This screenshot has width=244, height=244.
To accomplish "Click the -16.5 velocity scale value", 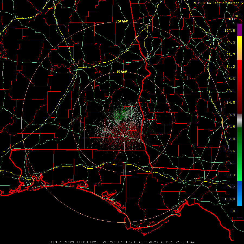I will tap(230, 127).
